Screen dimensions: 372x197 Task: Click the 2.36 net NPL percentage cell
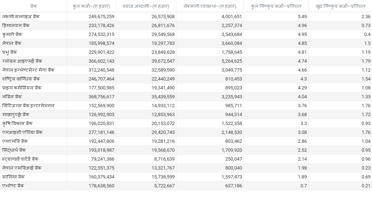click(x=366, y=17)
